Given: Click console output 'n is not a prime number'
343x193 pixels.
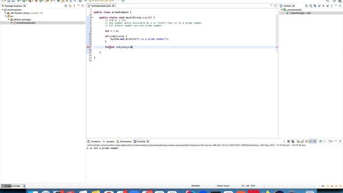Looking at the screenshot, I should coord(102,148).
